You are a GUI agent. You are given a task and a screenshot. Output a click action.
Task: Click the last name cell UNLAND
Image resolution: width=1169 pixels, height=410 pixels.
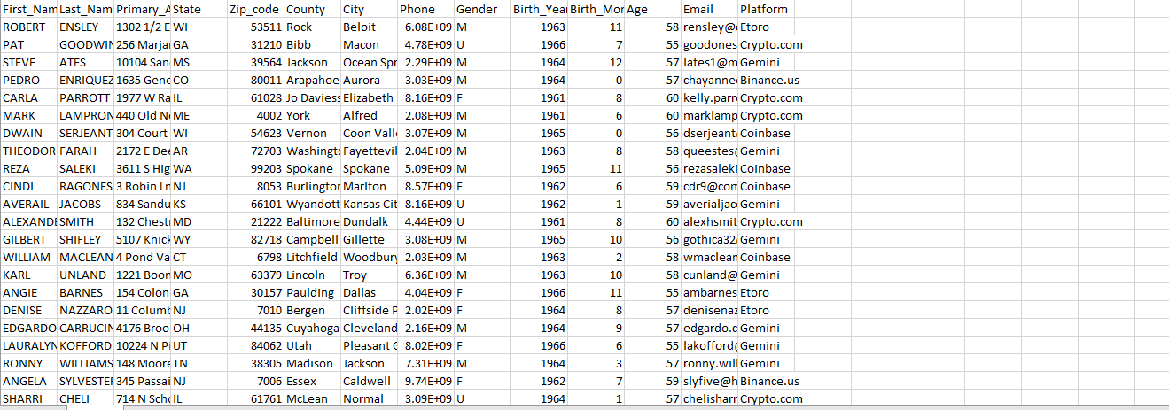[85, 275]
